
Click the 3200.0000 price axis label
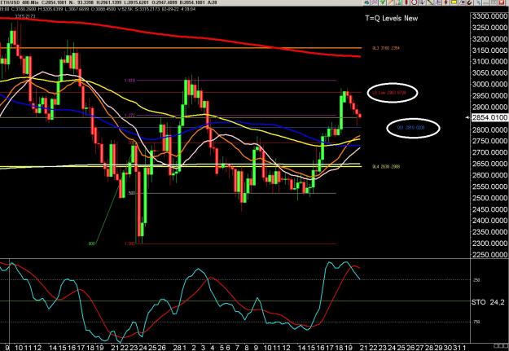click(x=489, y=39)
